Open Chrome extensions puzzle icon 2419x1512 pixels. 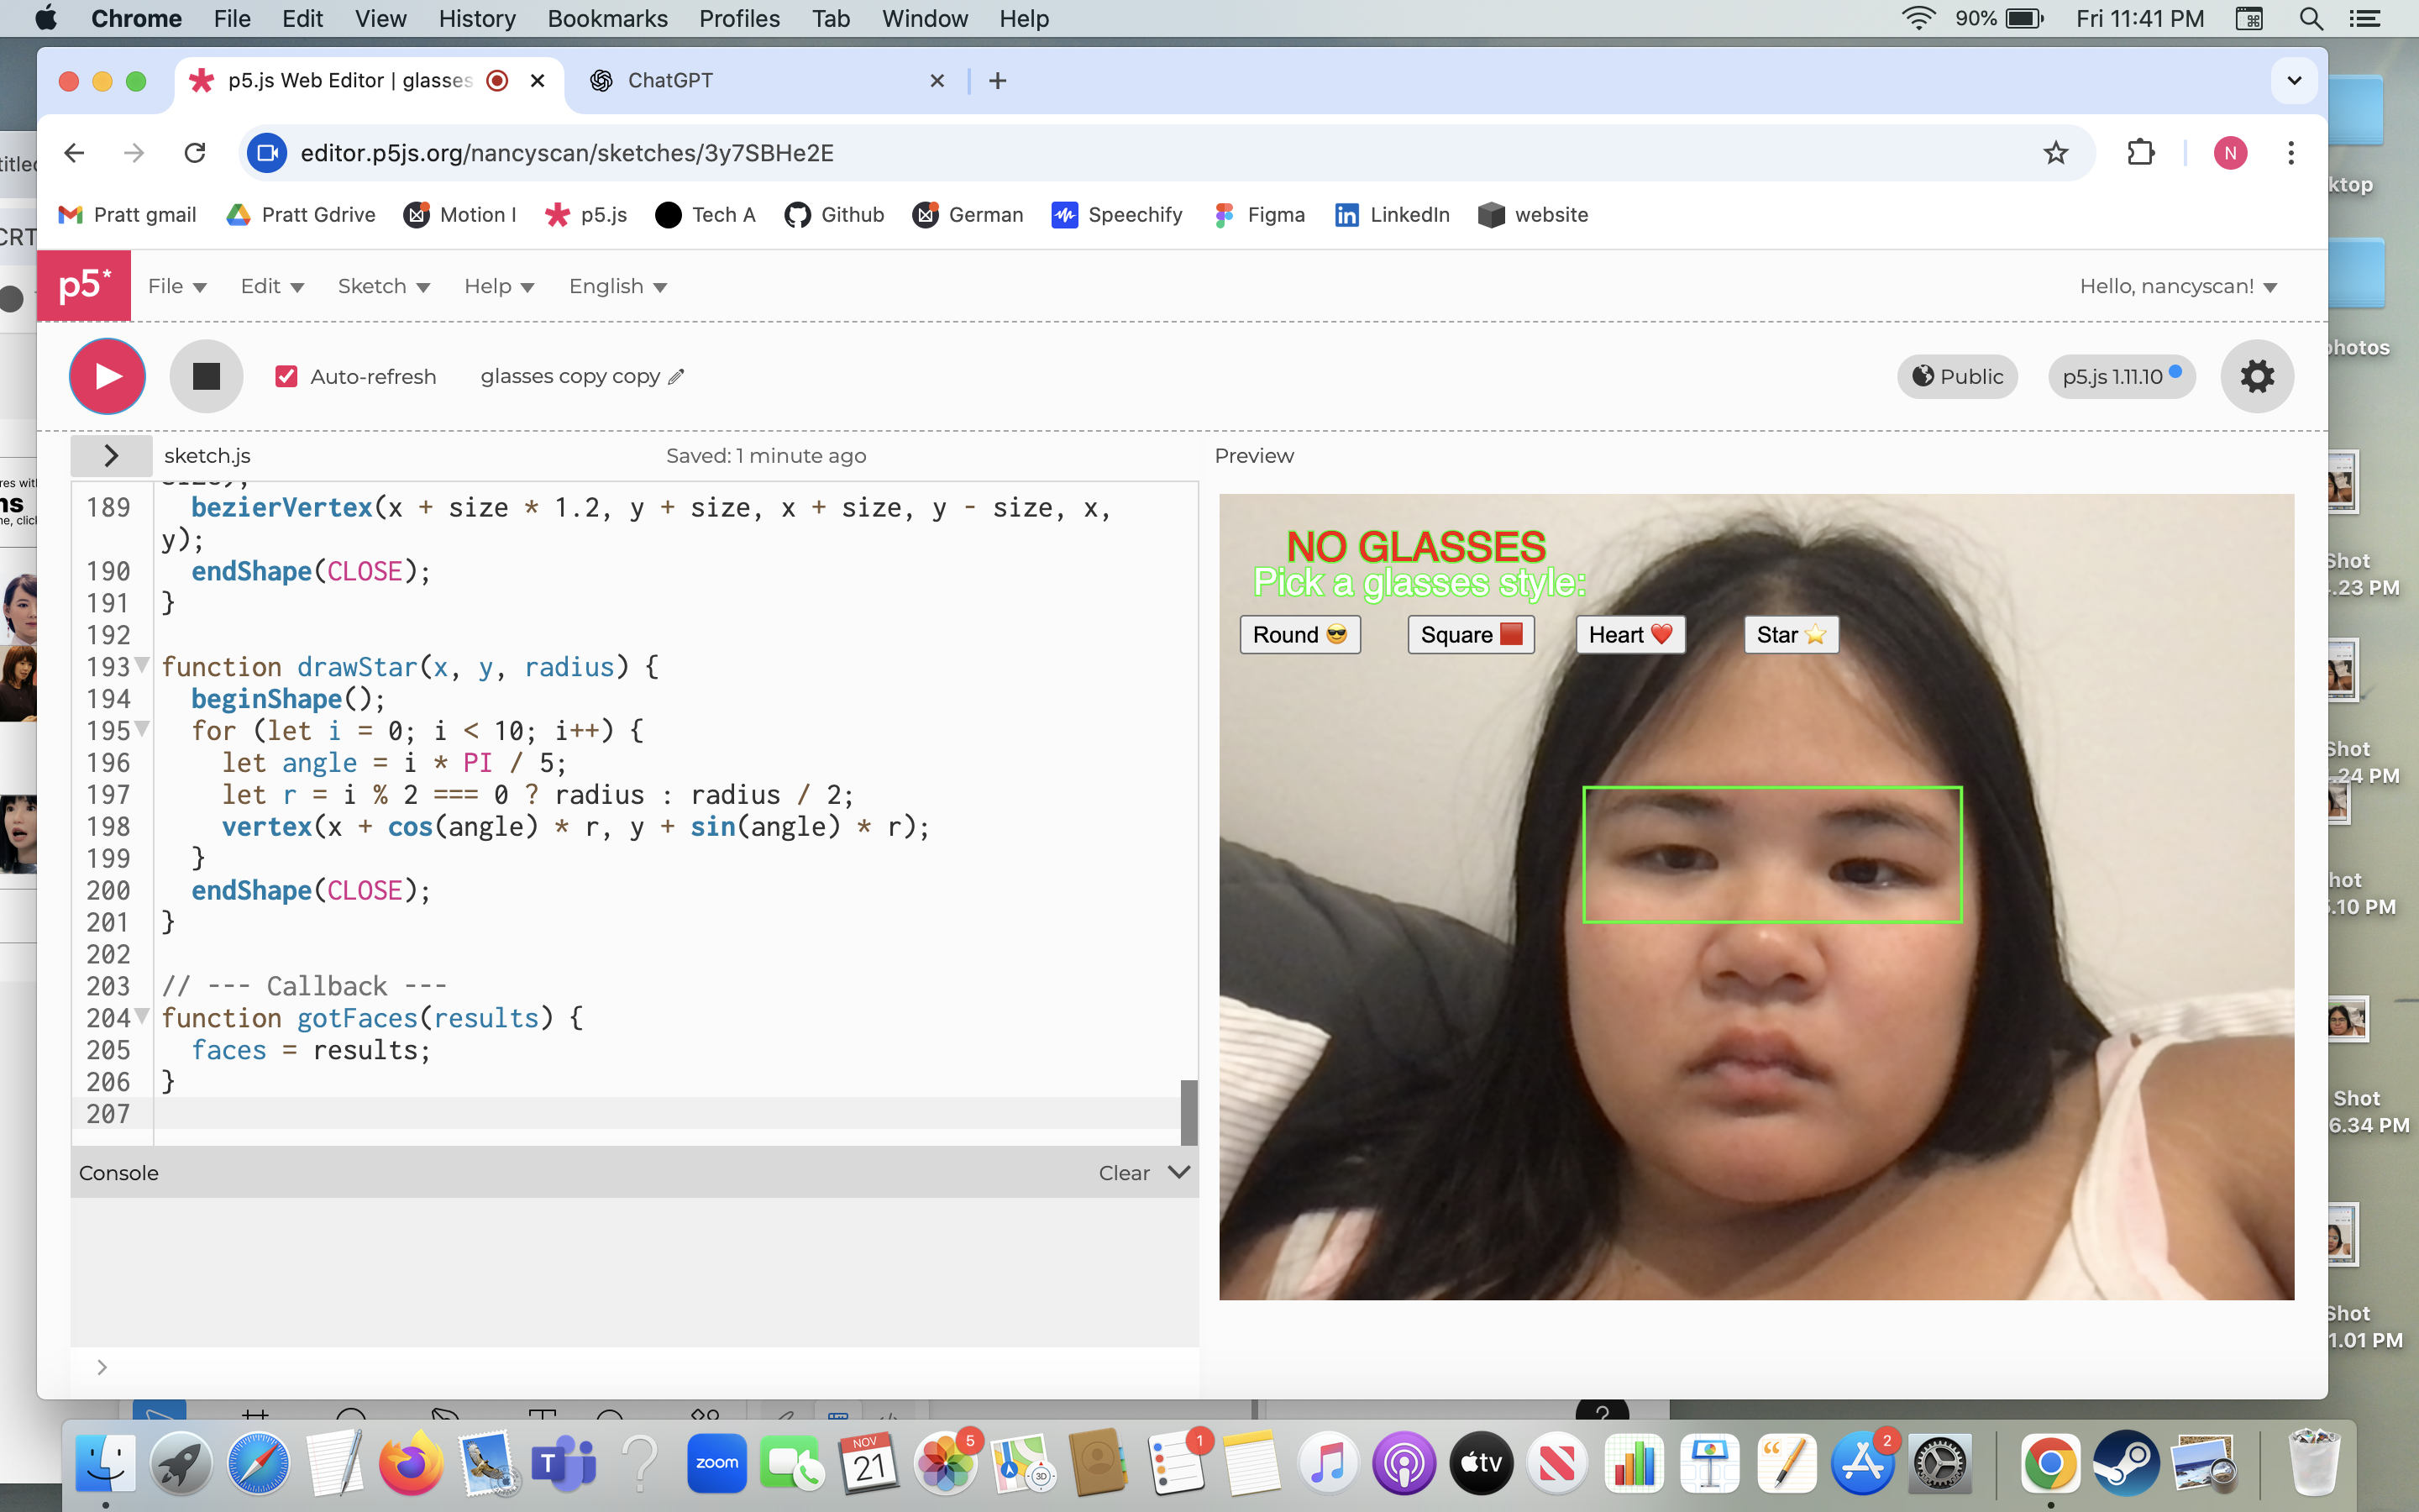tap(2140, 153)
